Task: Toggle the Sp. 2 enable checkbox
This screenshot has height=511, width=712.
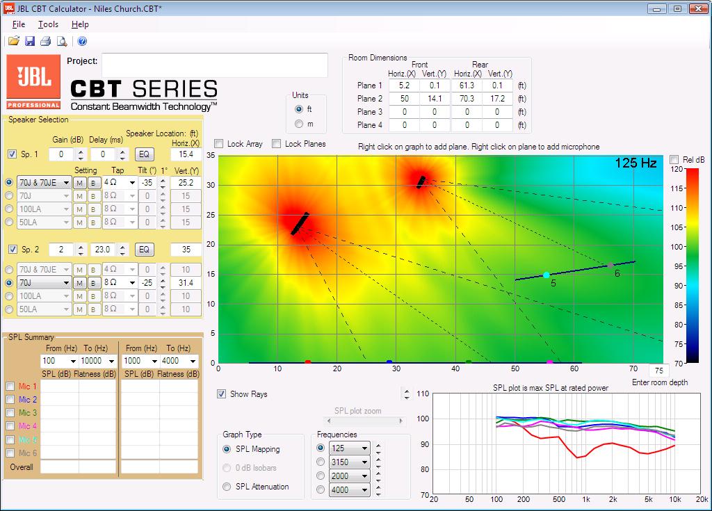Action: (13, 250)
